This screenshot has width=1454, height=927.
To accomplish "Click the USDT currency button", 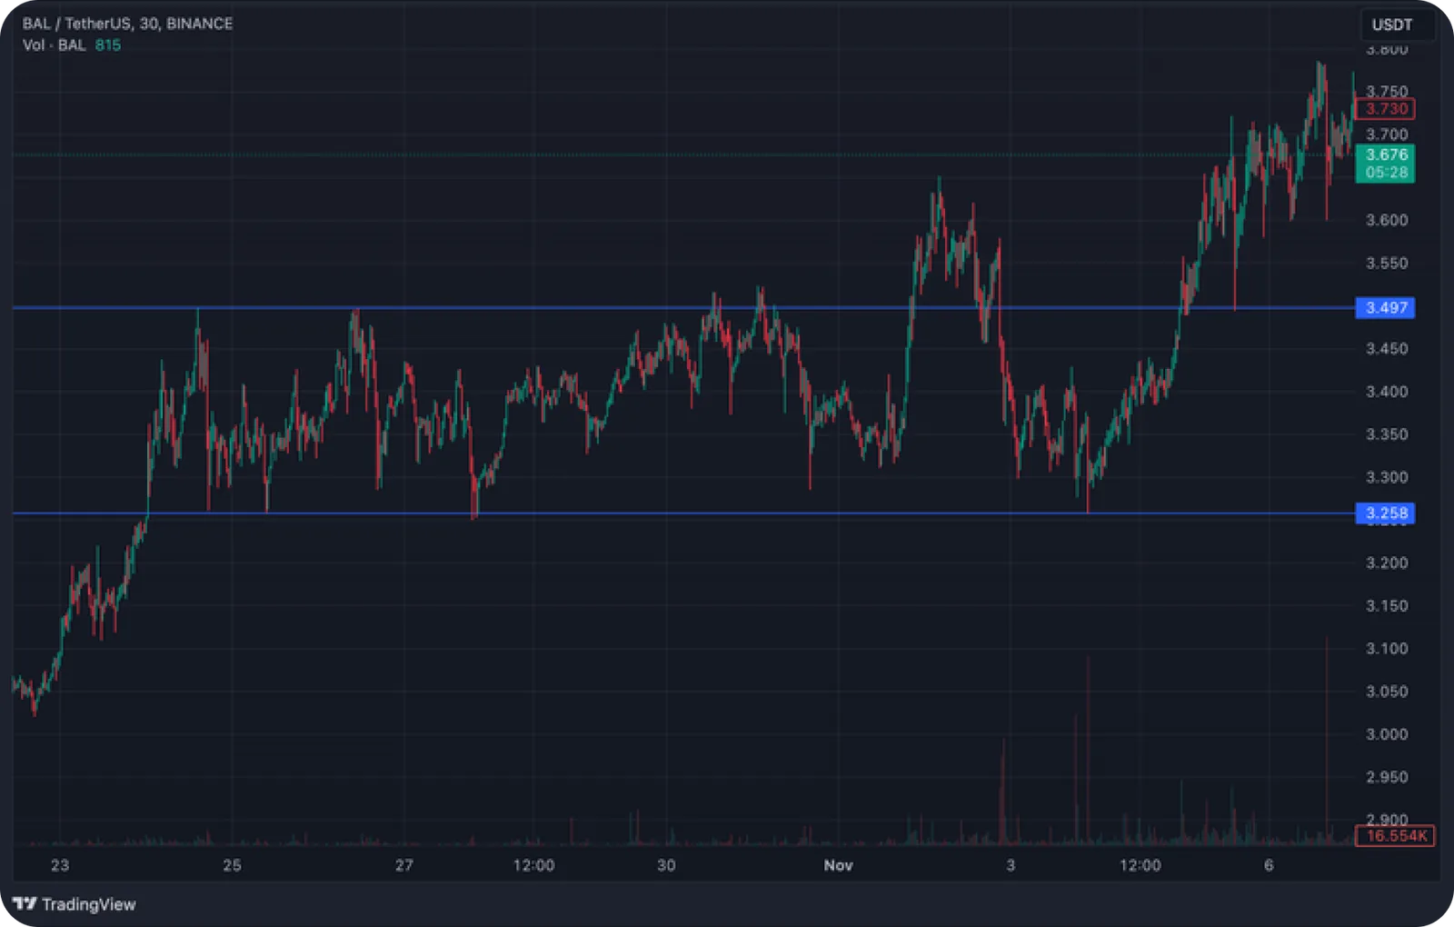I will pos(1391,25).
